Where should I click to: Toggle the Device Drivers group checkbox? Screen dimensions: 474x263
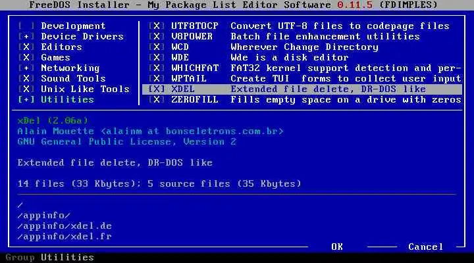tap(26, 37)
